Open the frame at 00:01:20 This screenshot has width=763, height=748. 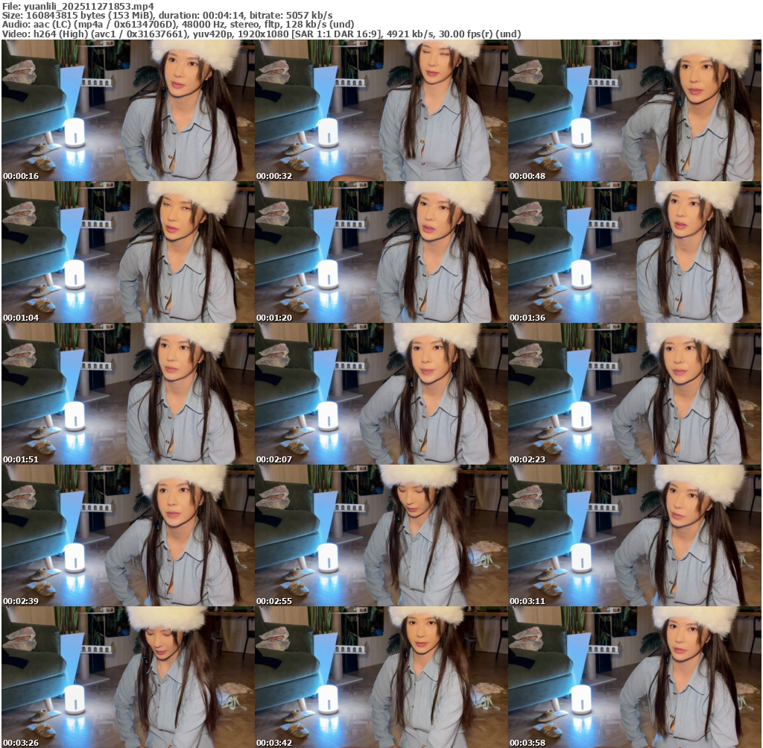[381, 252]
